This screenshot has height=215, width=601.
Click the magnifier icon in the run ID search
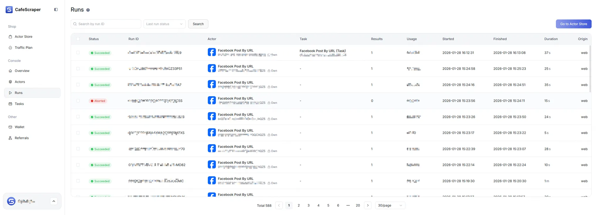75,24
